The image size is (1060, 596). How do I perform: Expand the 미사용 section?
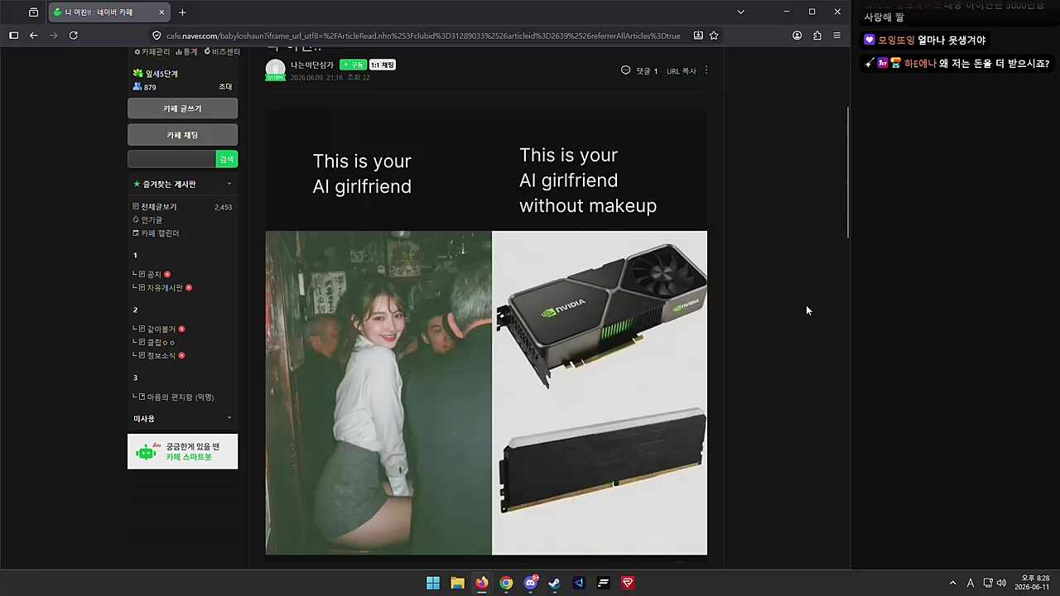[x=229, y=419]
